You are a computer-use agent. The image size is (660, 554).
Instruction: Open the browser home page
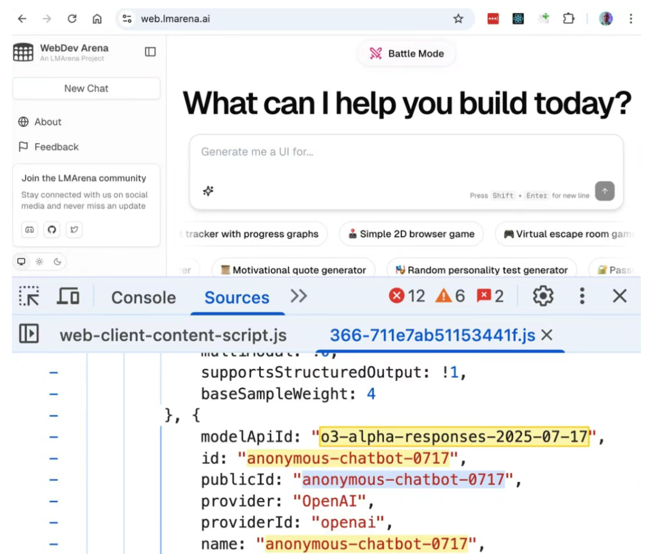click(97, 18)
